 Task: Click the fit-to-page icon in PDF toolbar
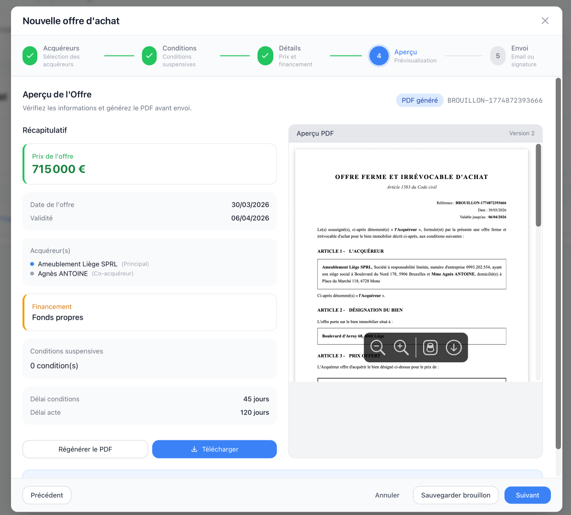coord(430,347)
